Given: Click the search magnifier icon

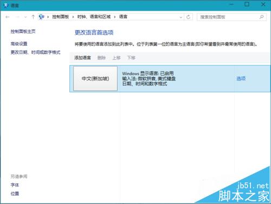Looking at the screenshot, I should tap(261, 17).
